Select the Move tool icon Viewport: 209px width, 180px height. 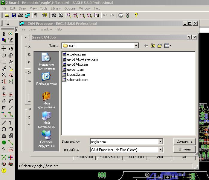coord(4,48)
